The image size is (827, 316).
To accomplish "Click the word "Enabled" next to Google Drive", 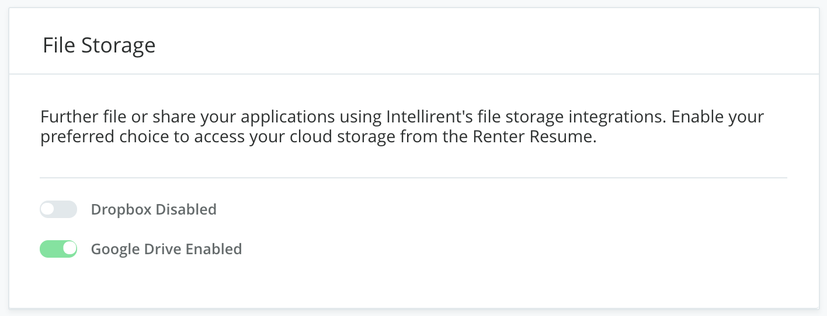I will tap(214, 249).
